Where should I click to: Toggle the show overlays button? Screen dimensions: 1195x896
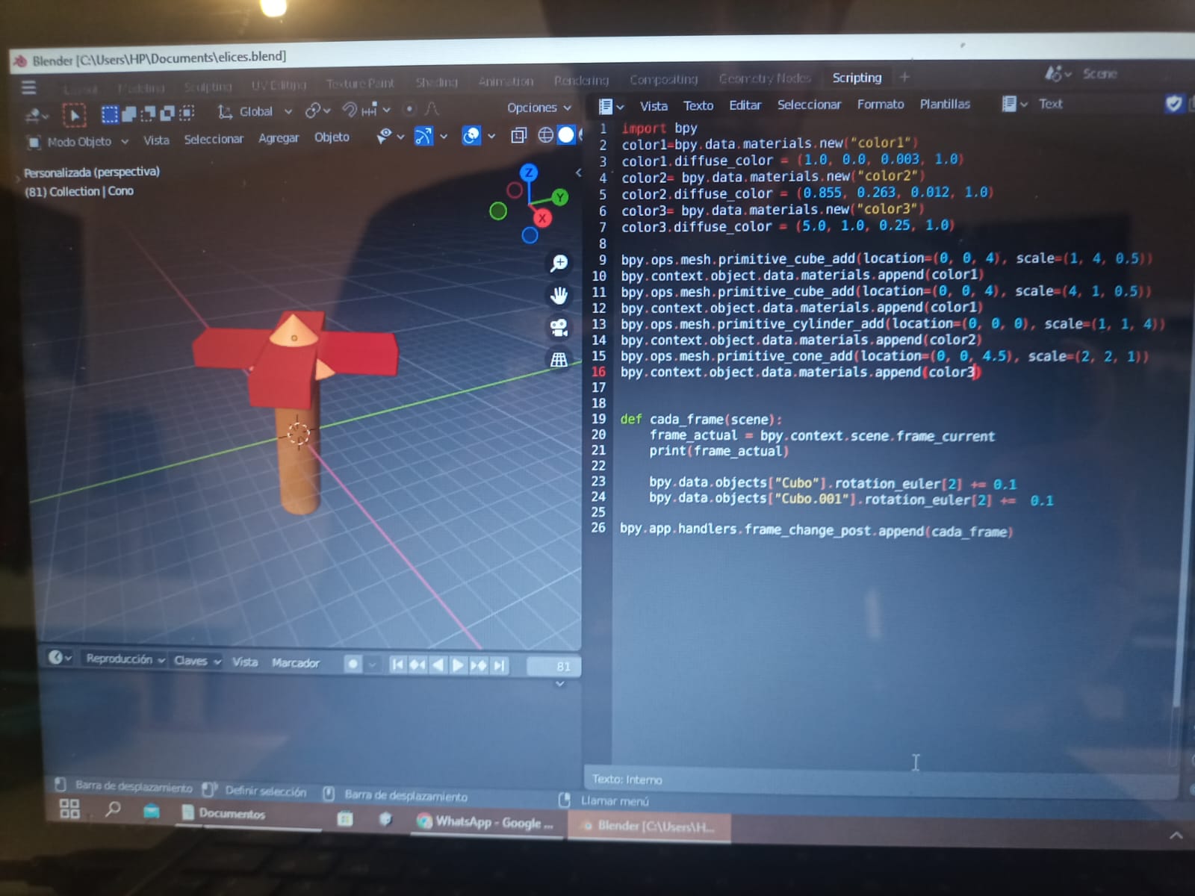471,136
